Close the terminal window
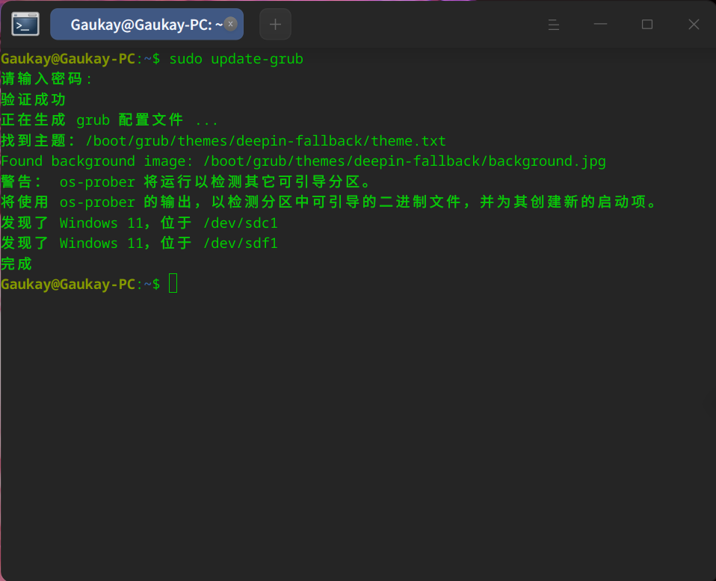 [x=694, y=24]
